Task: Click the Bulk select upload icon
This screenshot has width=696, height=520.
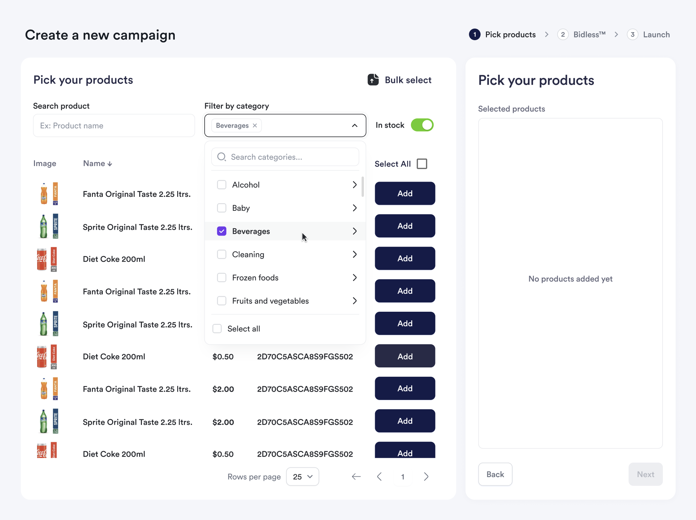Action: 373,80
